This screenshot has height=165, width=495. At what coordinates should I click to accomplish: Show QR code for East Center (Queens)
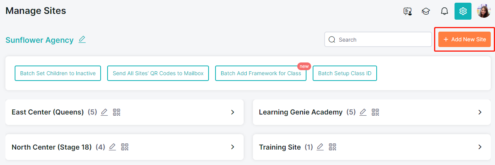[117, 112]
